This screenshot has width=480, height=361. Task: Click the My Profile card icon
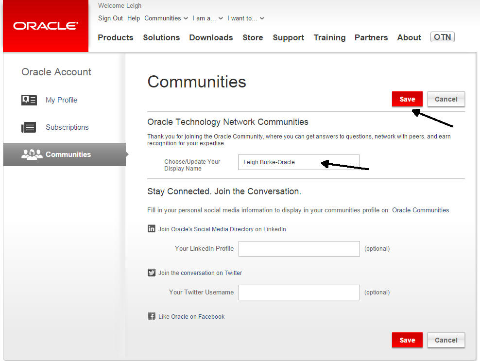point(29,100)
